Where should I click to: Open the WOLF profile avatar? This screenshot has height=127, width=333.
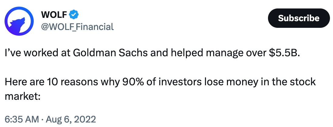coord(19,21)
